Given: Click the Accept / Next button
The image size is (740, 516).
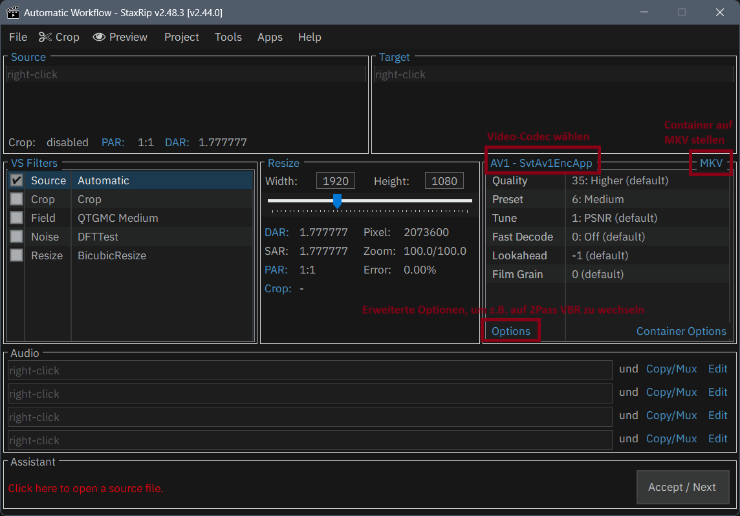Looking at the screenshot, I should (x=682, y=488).
